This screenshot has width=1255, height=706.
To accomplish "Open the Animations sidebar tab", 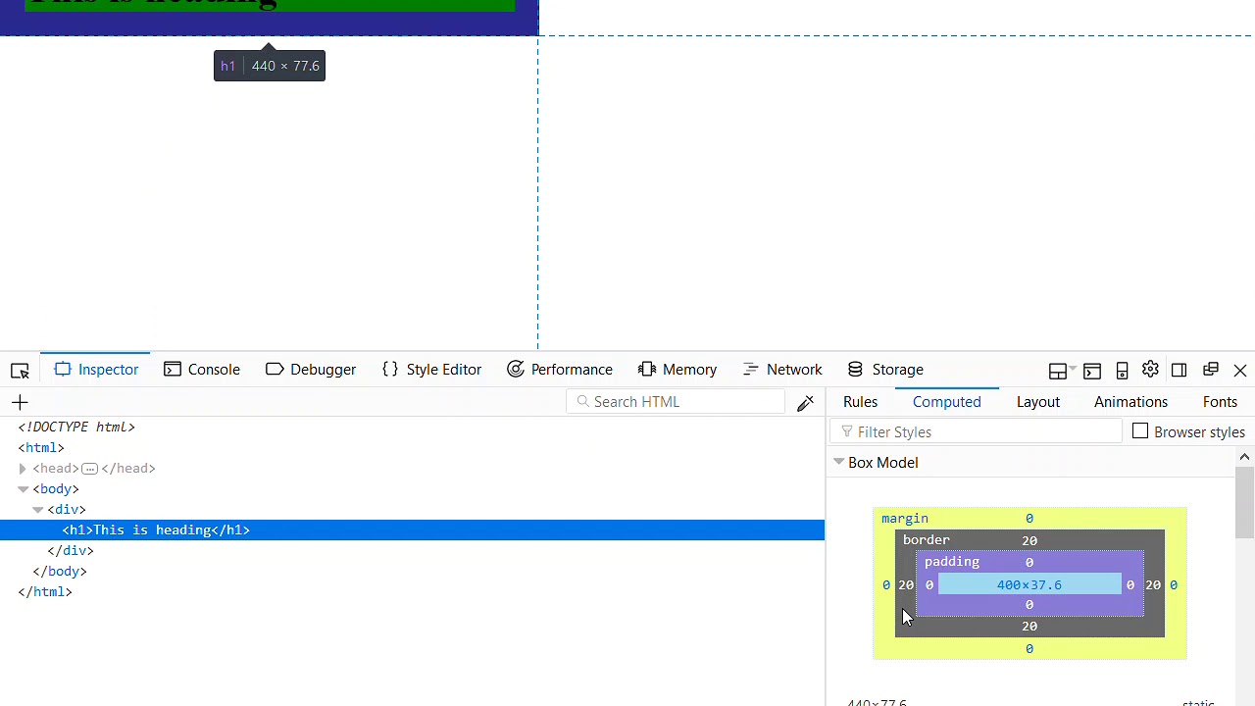I will 1130,402.
